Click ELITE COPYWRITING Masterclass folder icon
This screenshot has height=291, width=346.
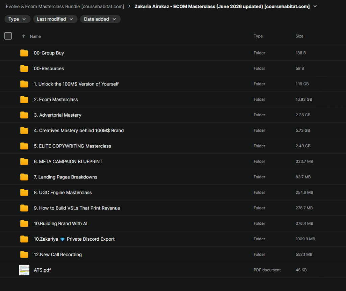pos(24,146)
